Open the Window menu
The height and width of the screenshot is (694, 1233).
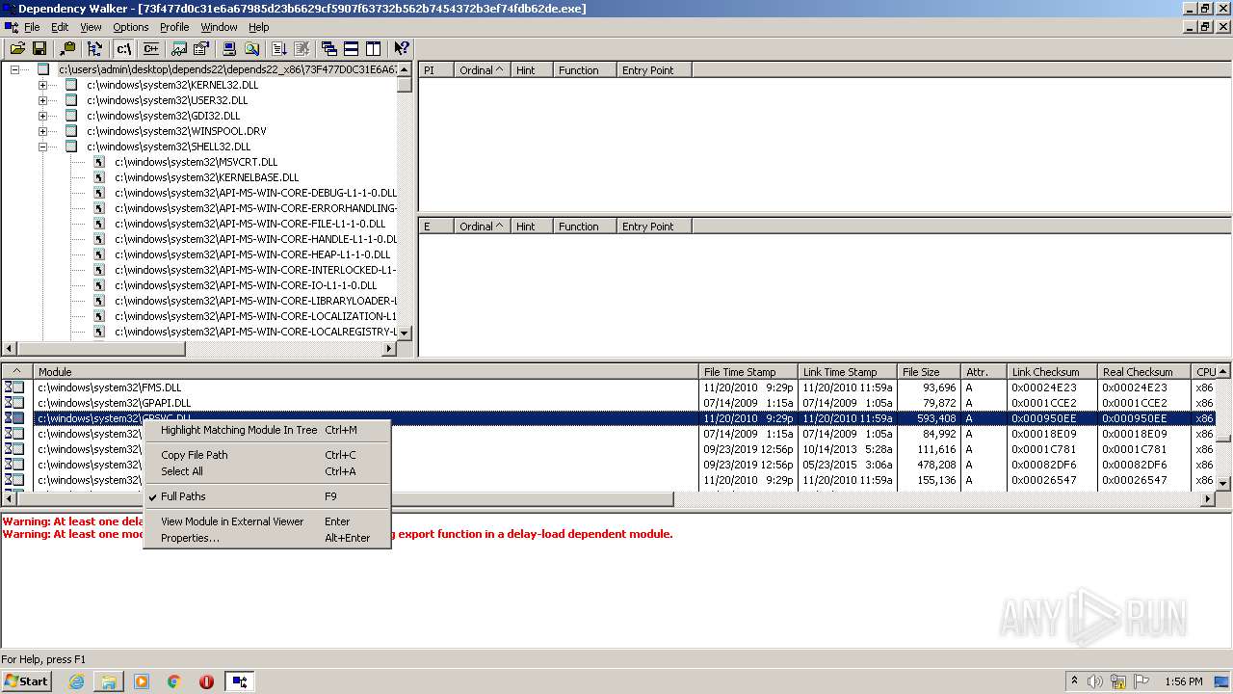(219, 27)
